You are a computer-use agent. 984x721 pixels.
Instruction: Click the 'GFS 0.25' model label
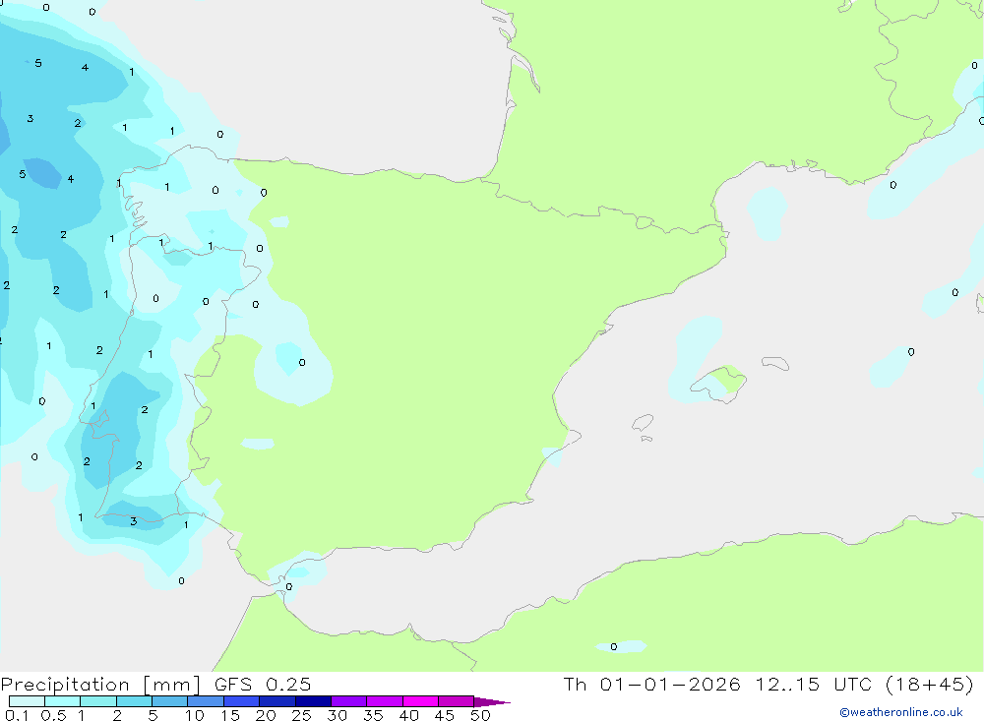pyautogui.click(x=263, y=684)
